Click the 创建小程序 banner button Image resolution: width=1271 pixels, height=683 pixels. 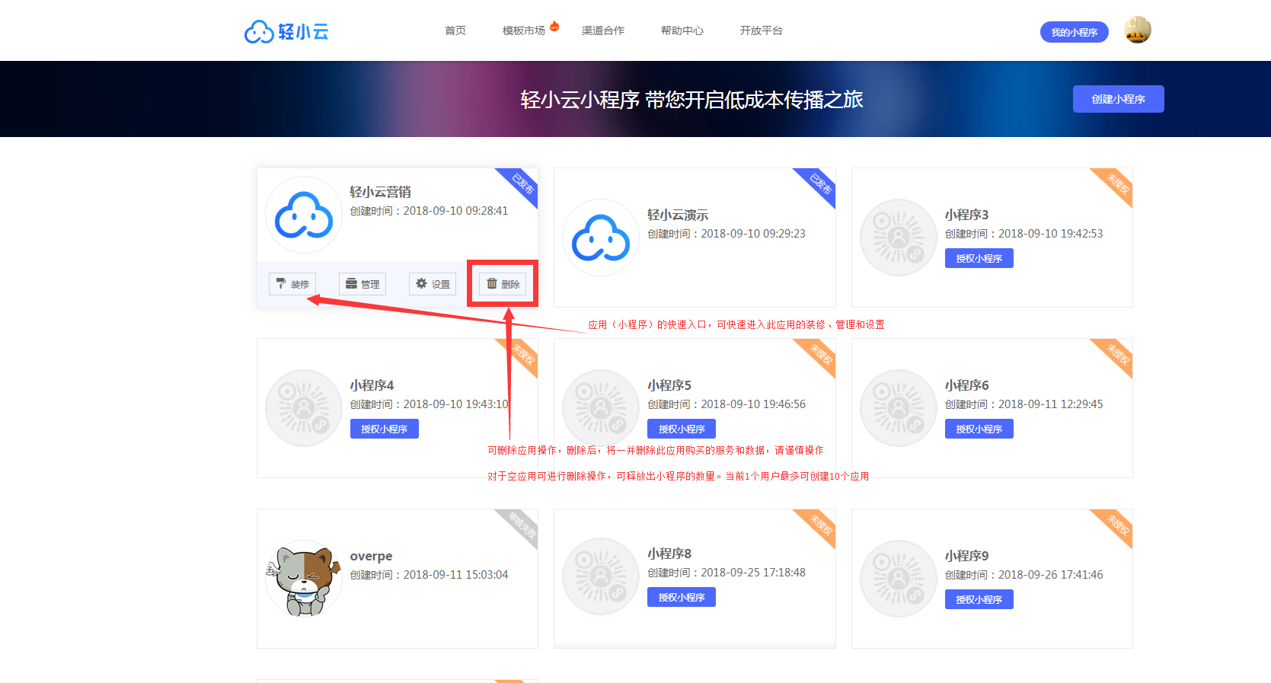pos(1119,99)
